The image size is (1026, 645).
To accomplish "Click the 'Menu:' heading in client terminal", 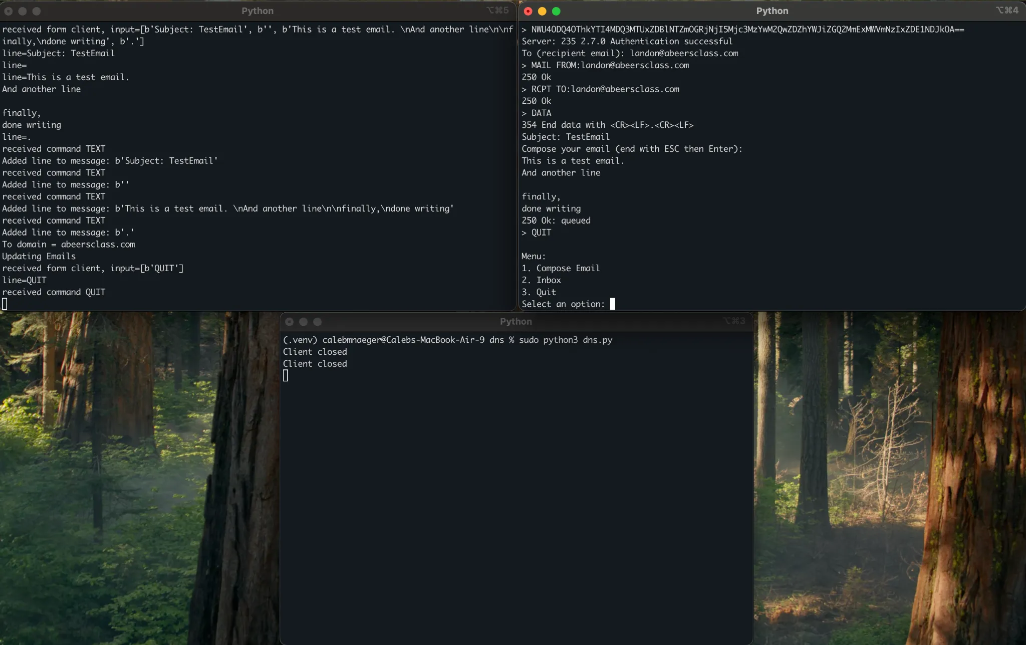I will (x=534, y=256).
